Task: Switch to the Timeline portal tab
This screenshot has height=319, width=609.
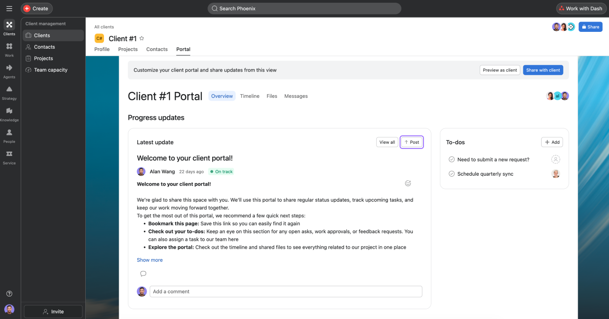Action: (250, 96)
